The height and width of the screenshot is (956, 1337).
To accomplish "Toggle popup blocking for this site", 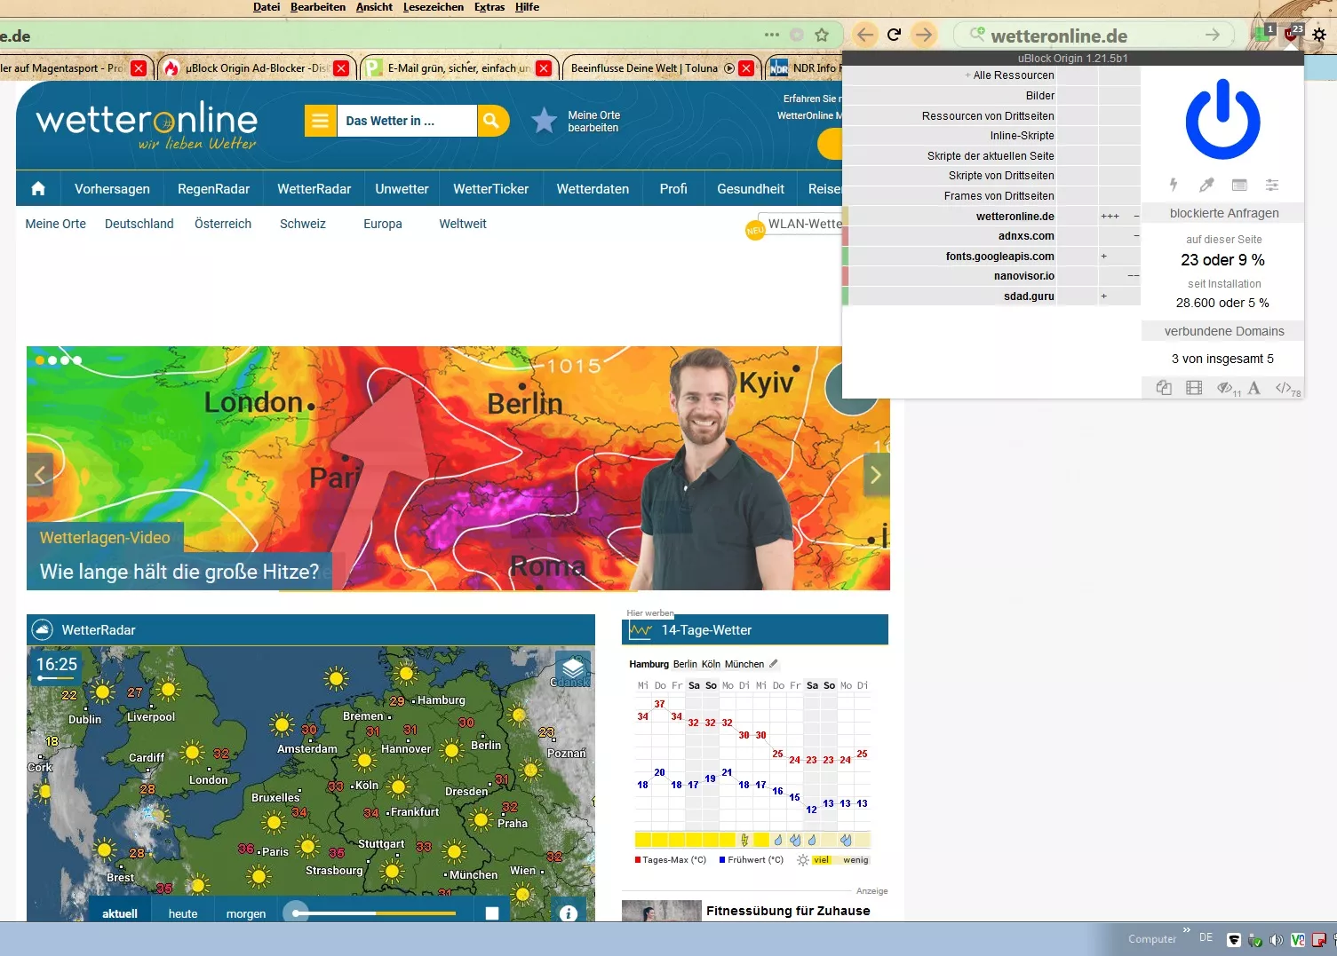I will [x=1164, y=388].
